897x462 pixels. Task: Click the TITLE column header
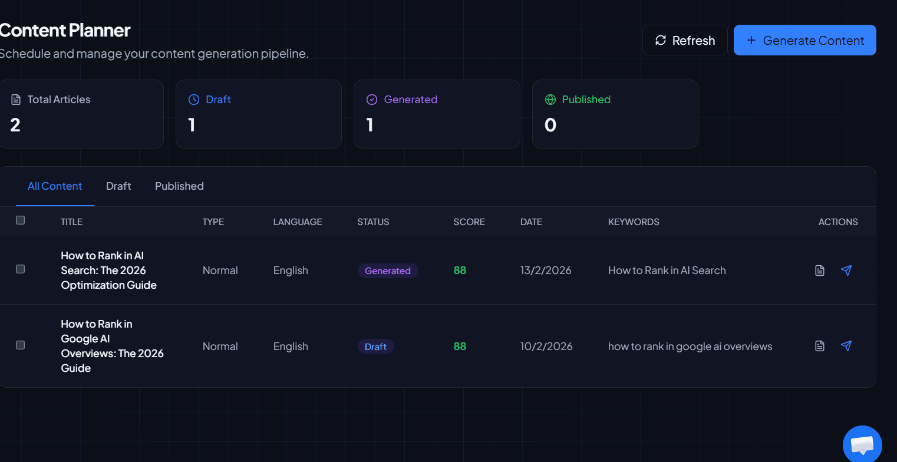pyautogui.click(x=71, y=222)
